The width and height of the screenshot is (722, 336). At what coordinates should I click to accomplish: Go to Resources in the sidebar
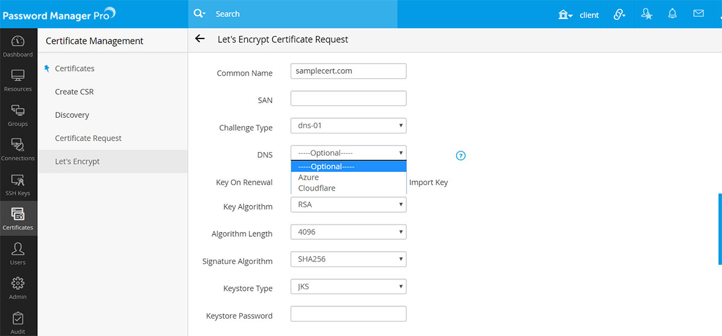coord(18,81)
